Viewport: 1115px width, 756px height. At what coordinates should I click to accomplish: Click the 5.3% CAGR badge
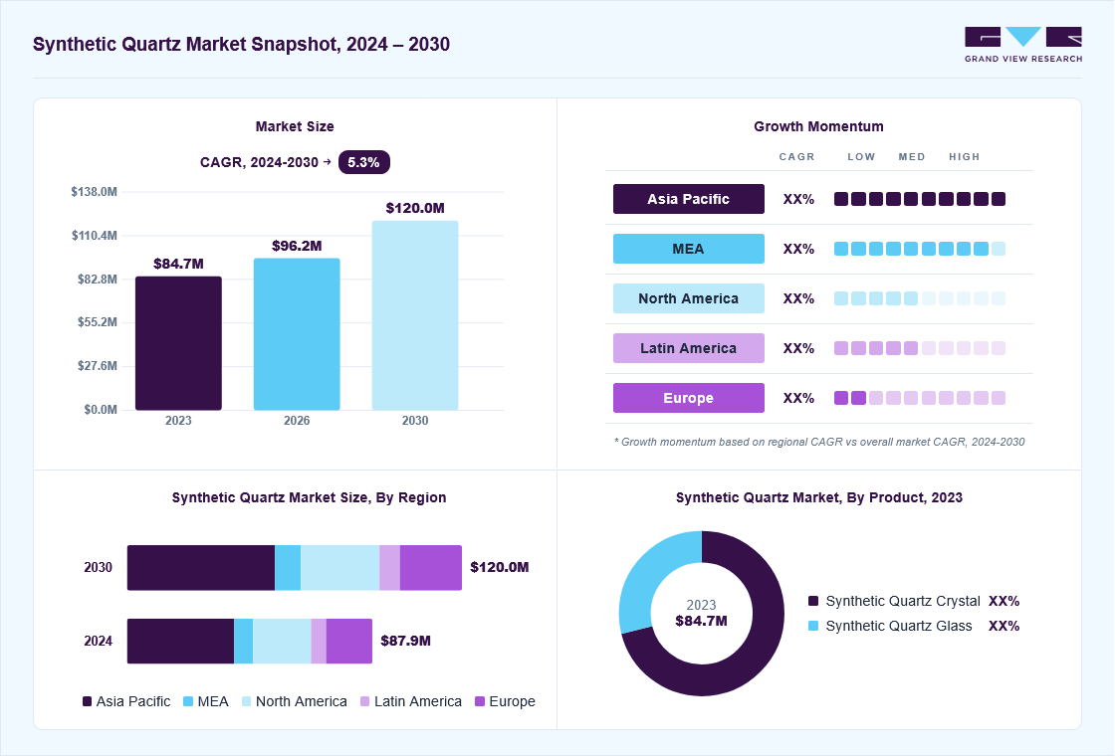point(364,162)
